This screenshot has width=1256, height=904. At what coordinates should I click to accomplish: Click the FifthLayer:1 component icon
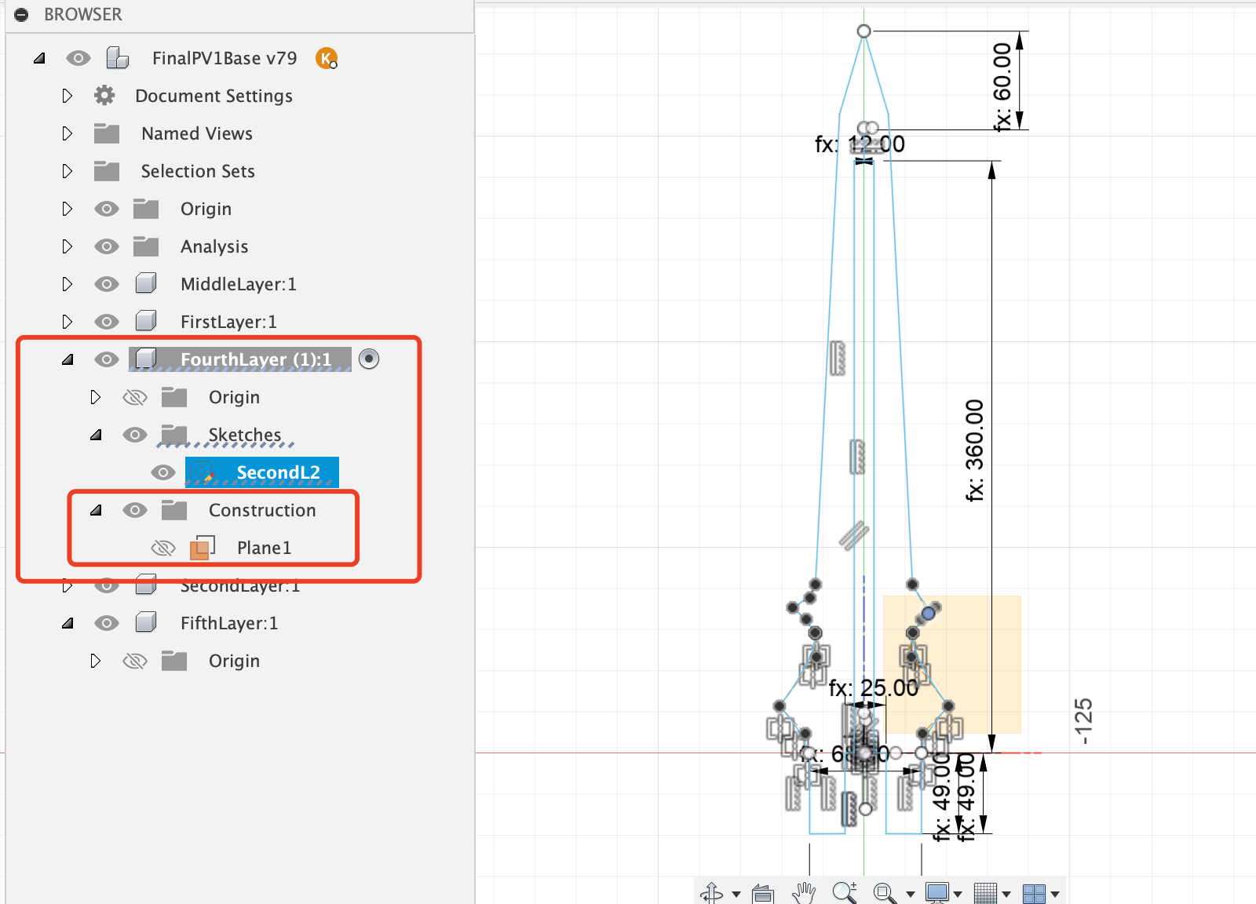[x=146, y=622]
